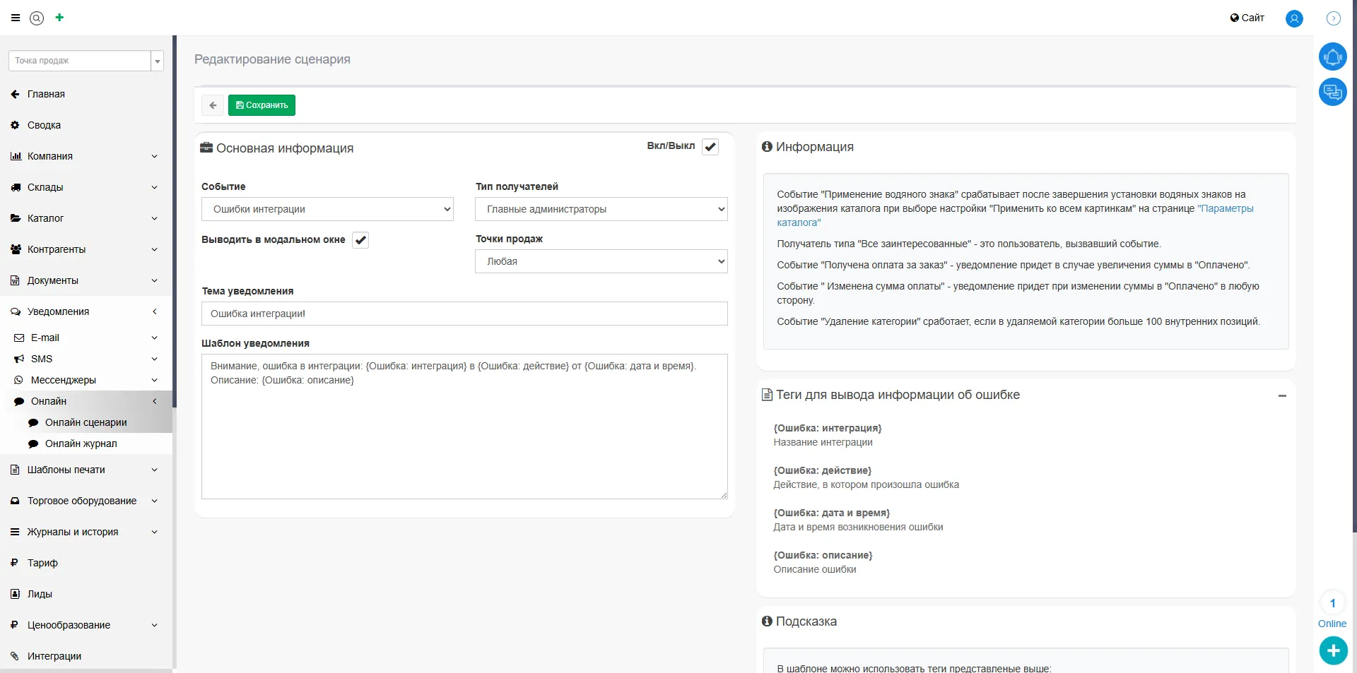Viewport: 1357px width, 673px height.
Task: Open the Тип получателей dropdown
Action: coord(601,209)
